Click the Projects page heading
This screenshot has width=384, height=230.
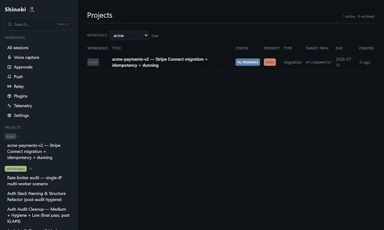pos(100,15)
